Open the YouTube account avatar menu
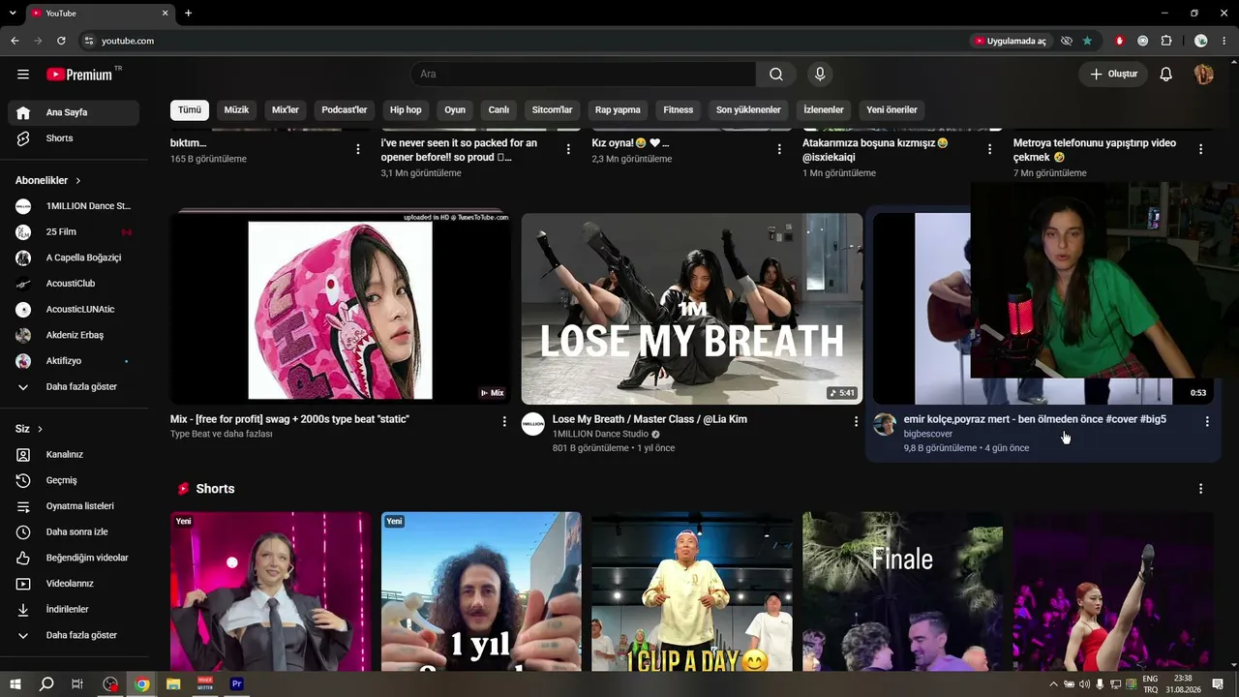The height and width of the screenshot is (697, 1239). tap(1204, 75)
